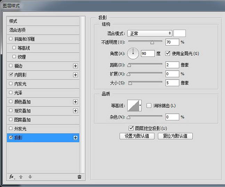Open the fx menu icon at bottom
The width and height of the screenshot is (225, 187).
tap(12, 177)
